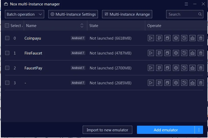
Task: Select the FaucetPay instance name
Action: (33, 68)
